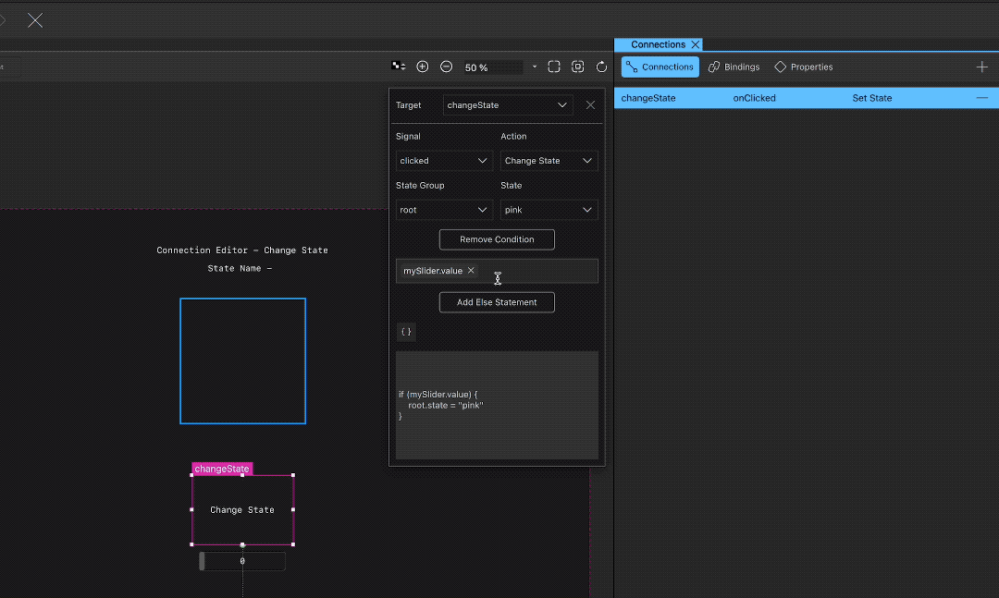
Task: Remove the mySlider.value condition tag
Action: click(471, 271)
